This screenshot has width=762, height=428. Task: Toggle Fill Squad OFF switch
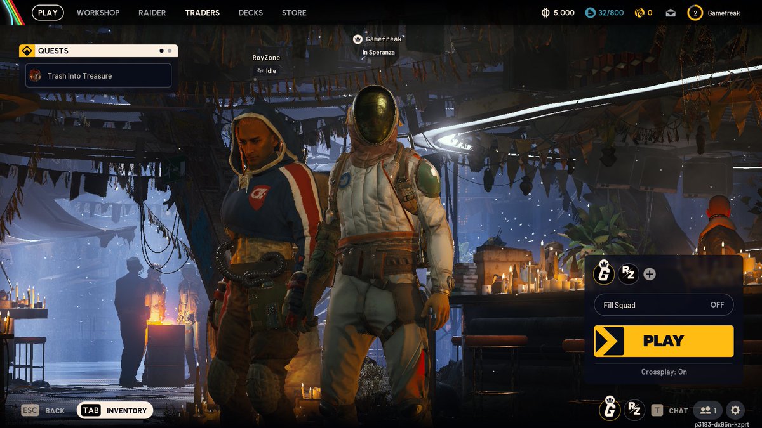664,305
